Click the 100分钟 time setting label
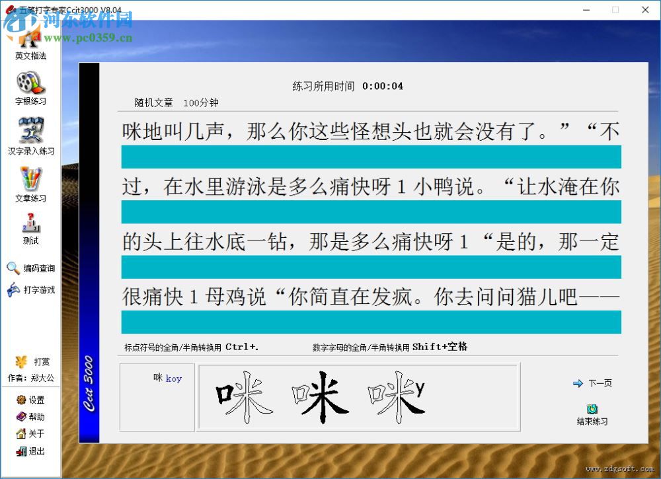This screenshot has height=479, width=661. (201, 103)
